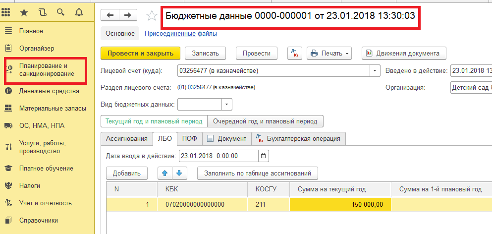This screenshot has width=492, height=234.
Task: Open the "Присоединенные файлы" link
Action: [x=180, y=34]
